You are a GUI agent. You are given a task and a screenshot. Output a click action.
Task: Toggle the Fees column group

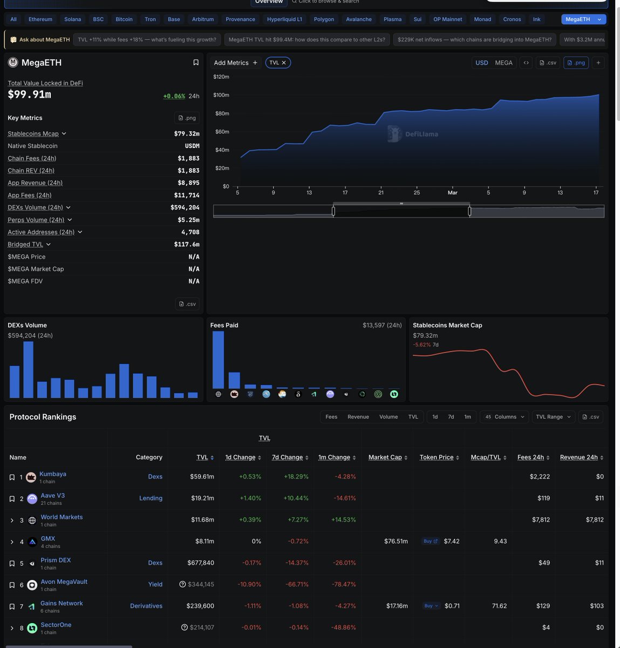click(x=331, y=417)
